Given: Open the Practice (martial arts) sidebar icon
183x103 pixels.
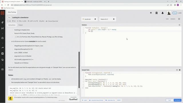Looking at the screenshot, I should [x=3, y=22].
